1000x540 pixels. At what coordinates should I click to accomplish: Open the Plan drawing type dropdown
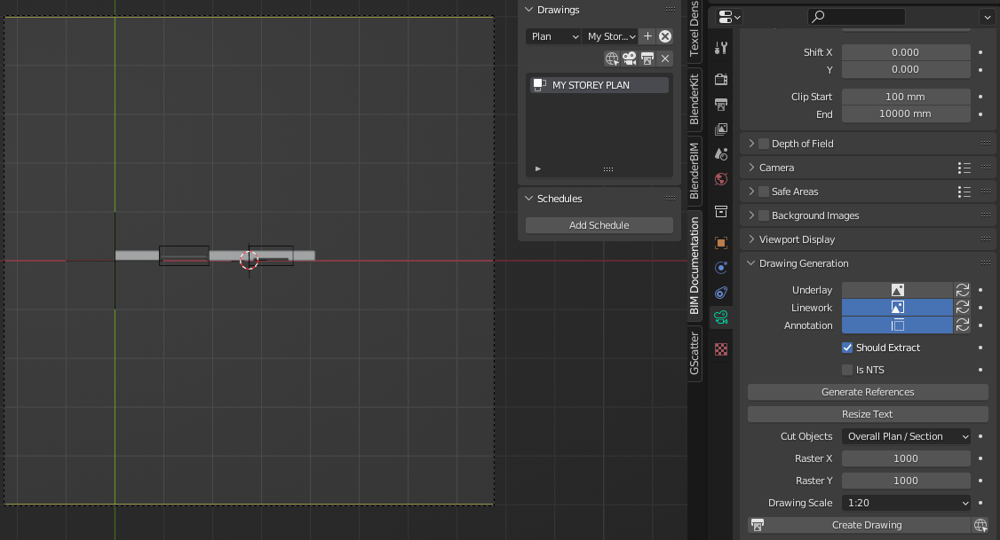[553, 36]
